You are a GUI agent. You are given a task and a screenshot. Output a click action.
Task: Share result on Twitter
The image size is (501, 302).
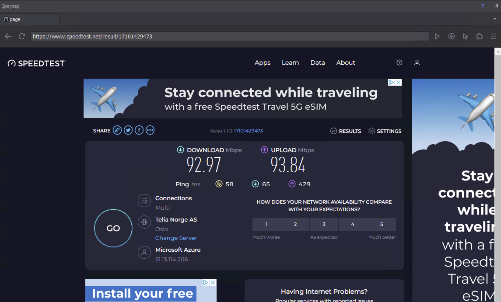coord(128,130)
